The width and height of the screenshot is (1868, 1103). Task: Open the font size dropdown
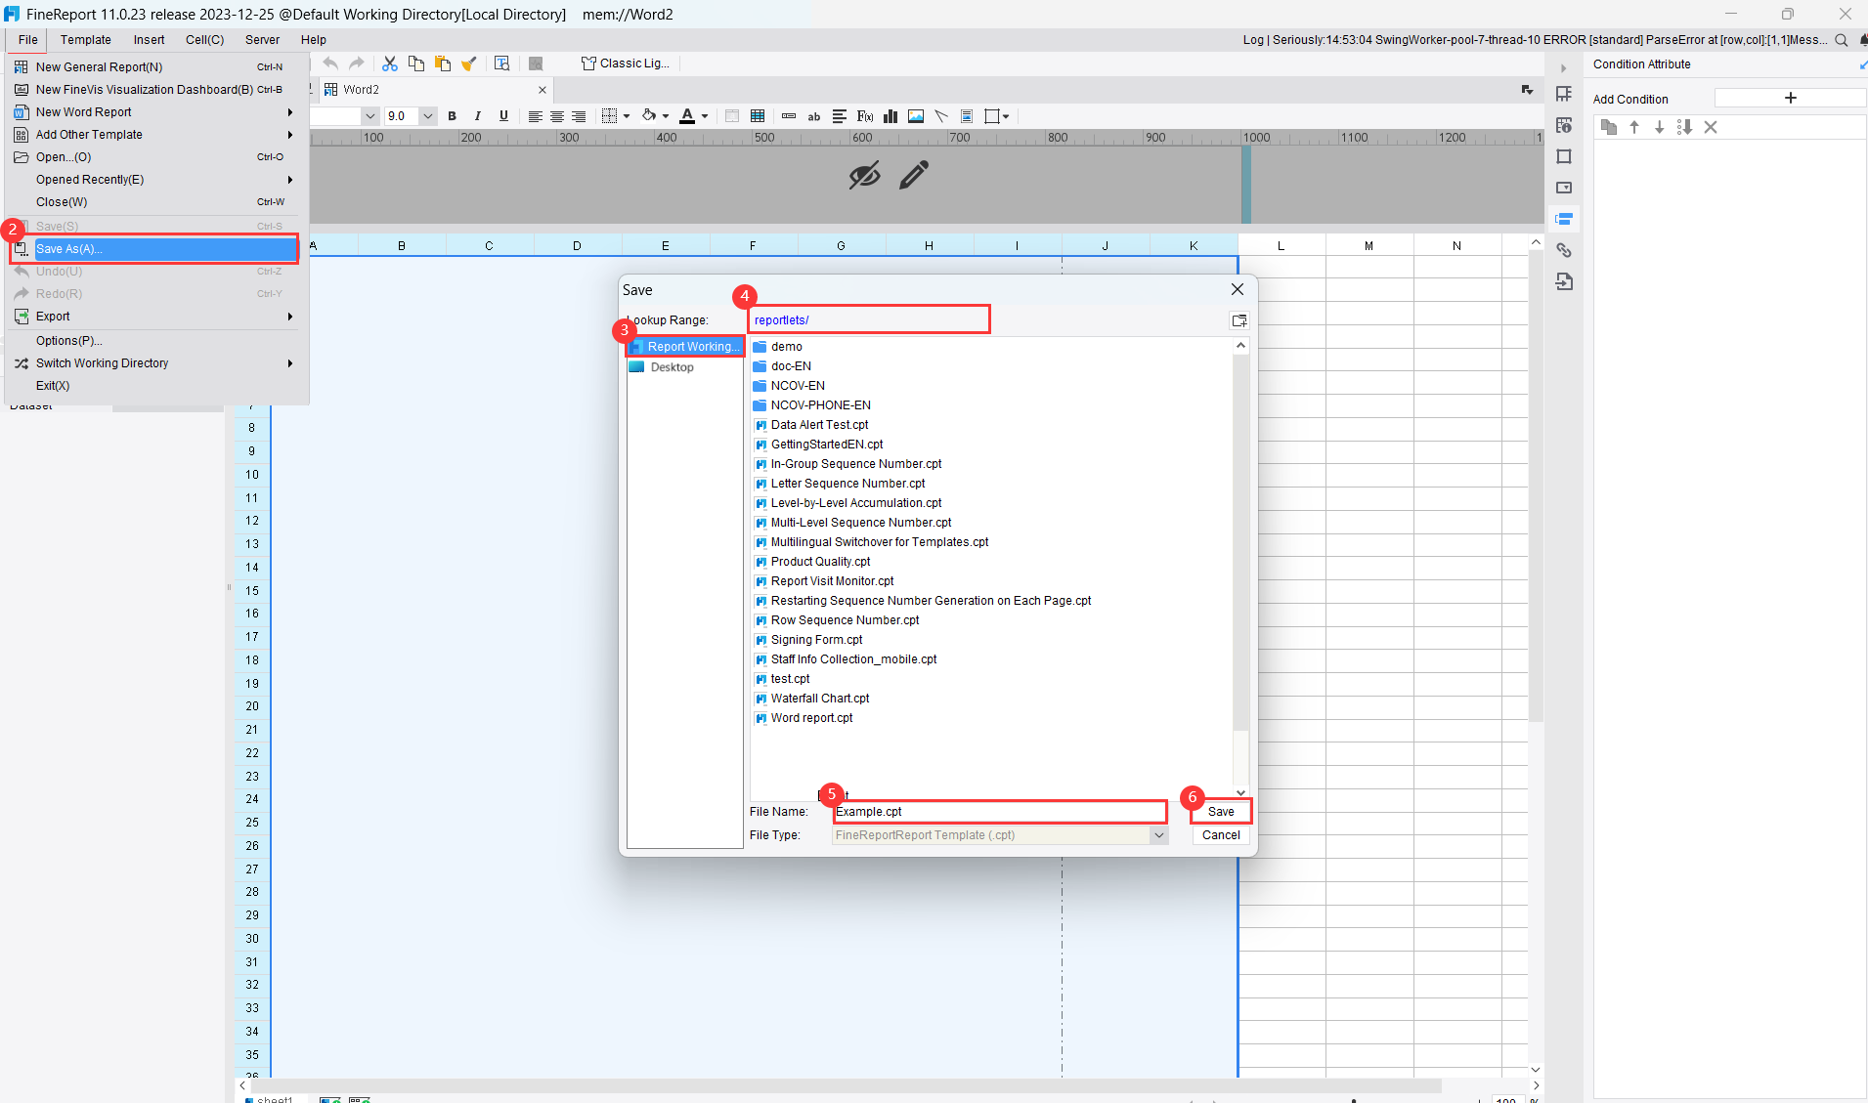point(430,115)
